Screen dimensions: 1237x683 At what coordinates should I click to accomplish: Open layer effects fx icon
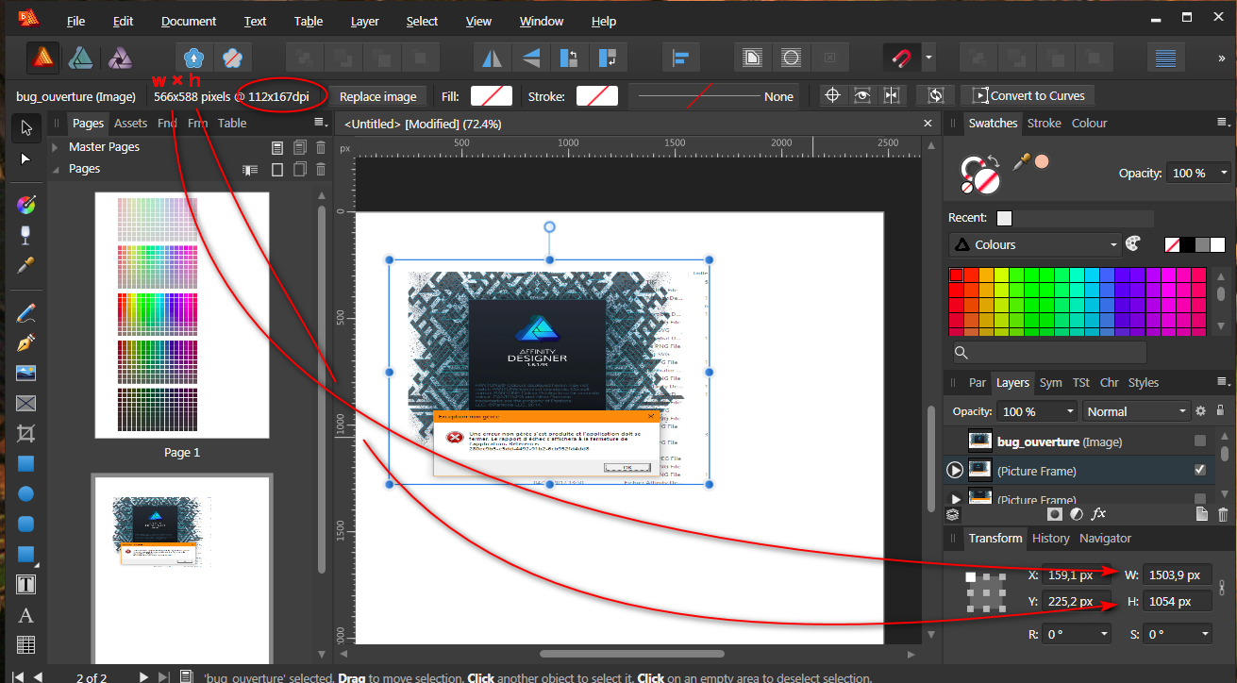pos(1098,514)
